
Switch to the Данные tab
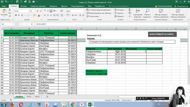click(64, 6)
